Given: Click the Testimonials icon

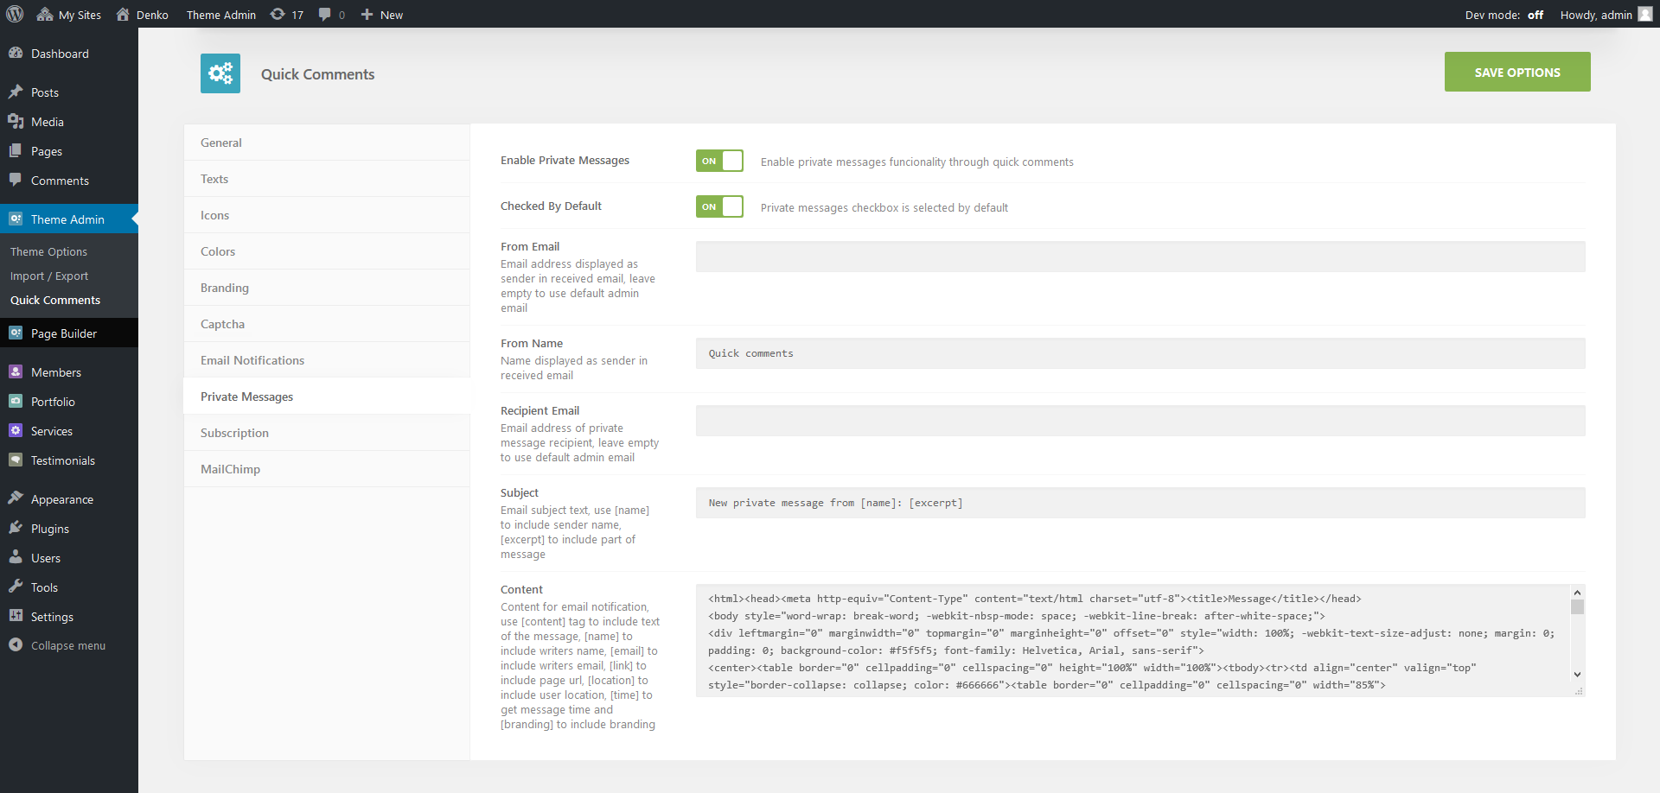Looking at the screenshot, I should [x=16, y=460].
